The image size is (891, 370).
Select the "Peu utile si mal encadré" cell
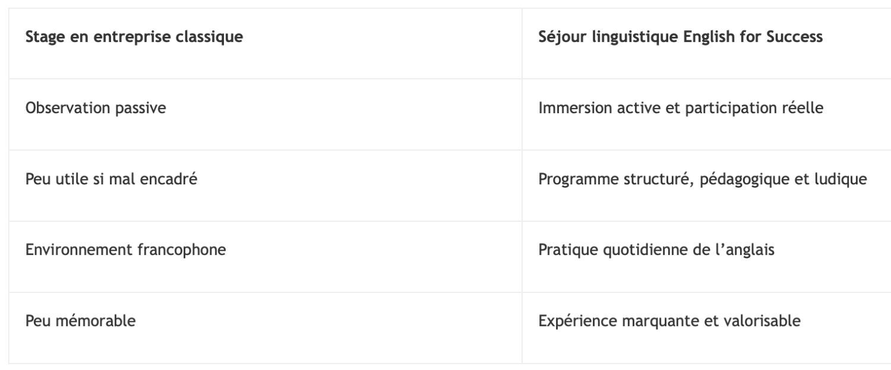[x=111, y=180]
